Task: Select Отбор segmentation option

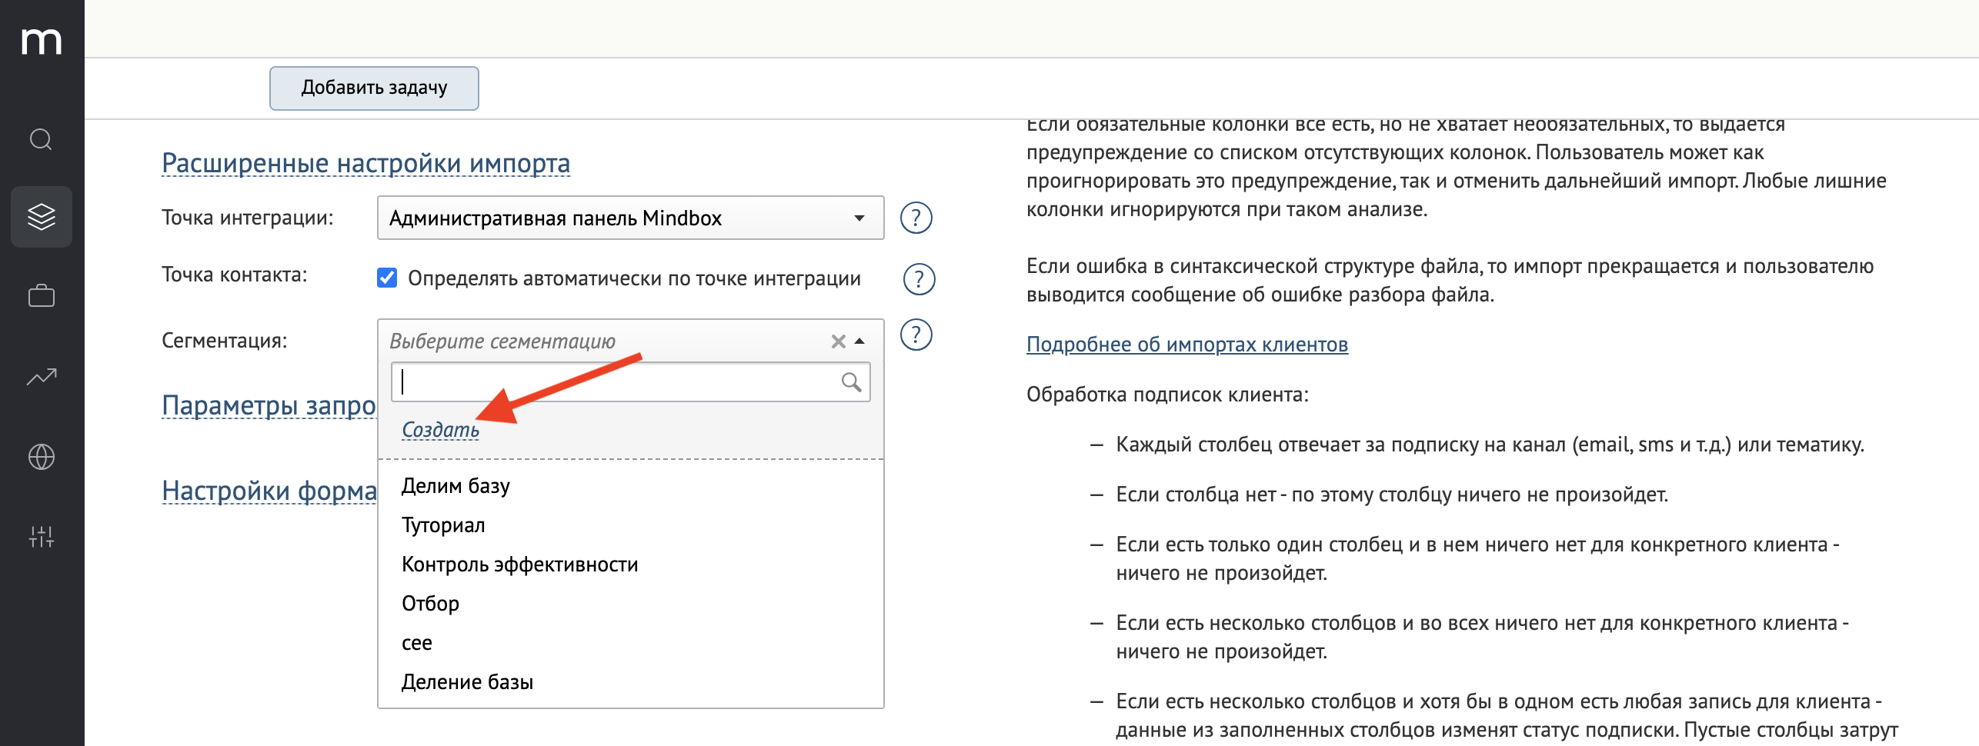Action: coord(630,604)
